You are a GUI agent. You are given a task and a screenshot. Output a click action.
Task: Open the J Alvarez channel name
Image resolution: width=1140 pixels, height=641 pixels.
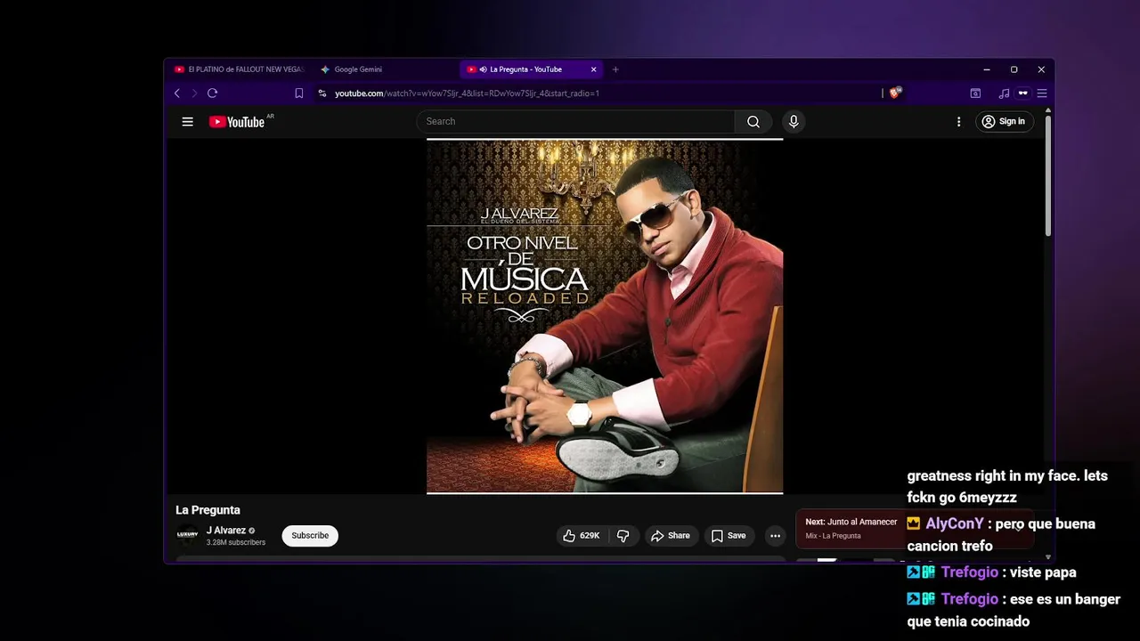tap(226, 531)
